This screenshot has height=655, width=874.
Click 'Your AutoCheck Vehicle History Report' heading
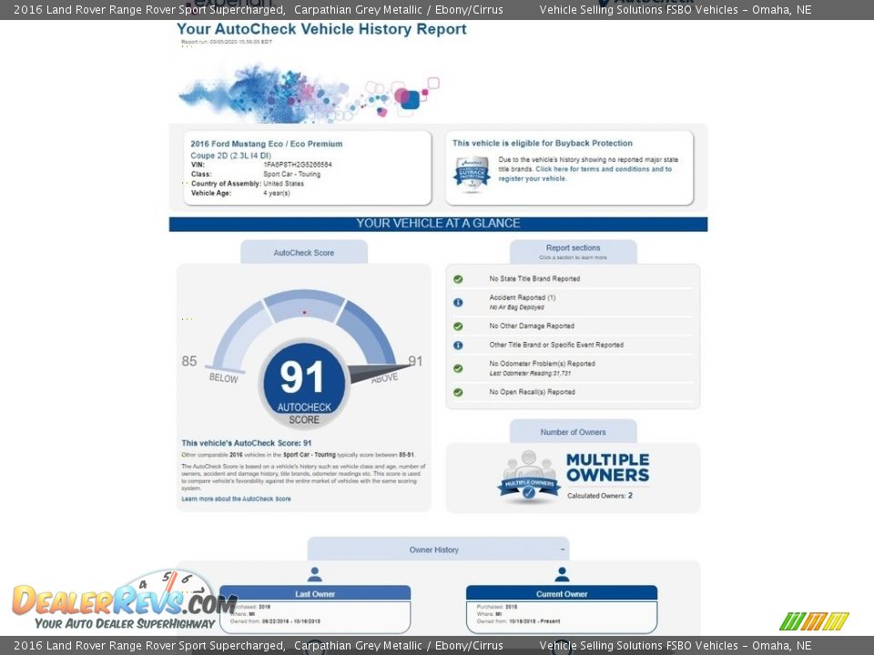(x=321, y=29)
